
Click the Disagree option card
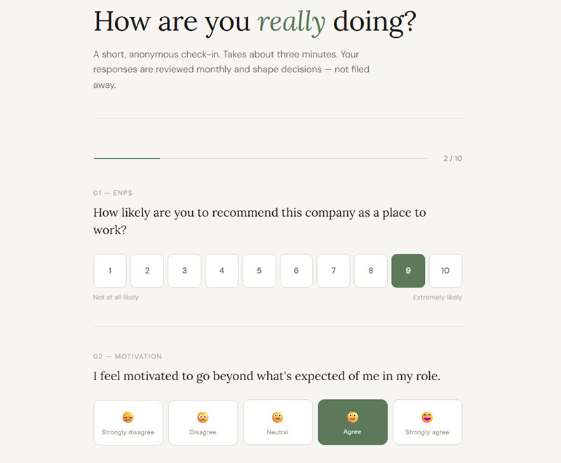(203, 423)
